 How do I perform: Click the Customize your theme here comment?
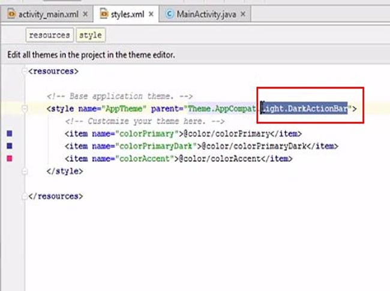click(x=145, y=122)
